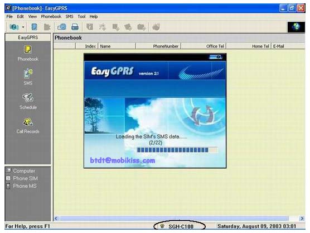Click the date in the status bar

(256, 226)
